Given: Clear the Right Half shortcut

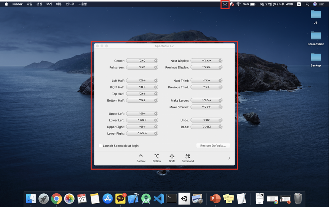Looking at the screenshot, I should click(156, 87).
